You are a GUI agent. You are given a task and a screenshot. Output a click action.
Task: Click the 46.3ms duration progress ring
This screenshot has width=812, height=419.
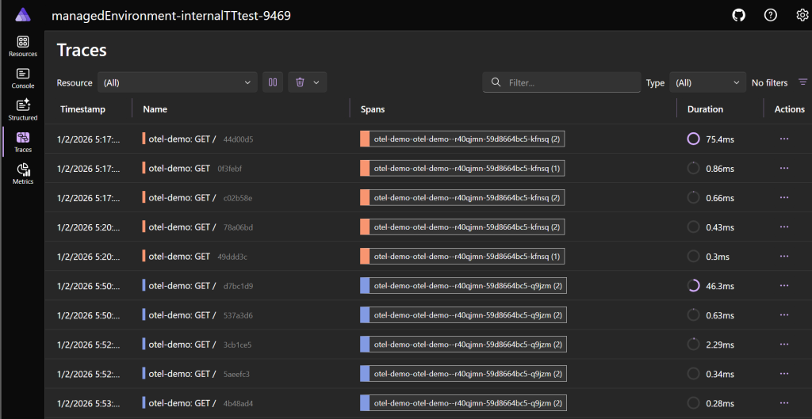tap(693, 286)
